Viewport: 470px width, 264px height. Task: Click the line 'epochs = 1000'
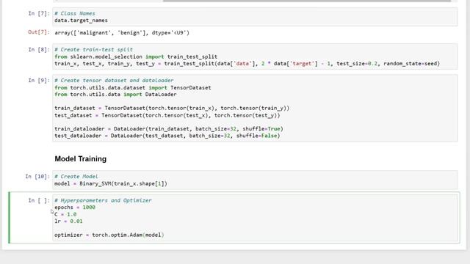point(75,207)
